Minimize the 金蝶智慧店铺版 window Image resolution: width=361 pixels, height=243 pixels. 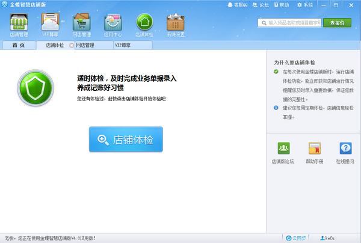point(324,5)
